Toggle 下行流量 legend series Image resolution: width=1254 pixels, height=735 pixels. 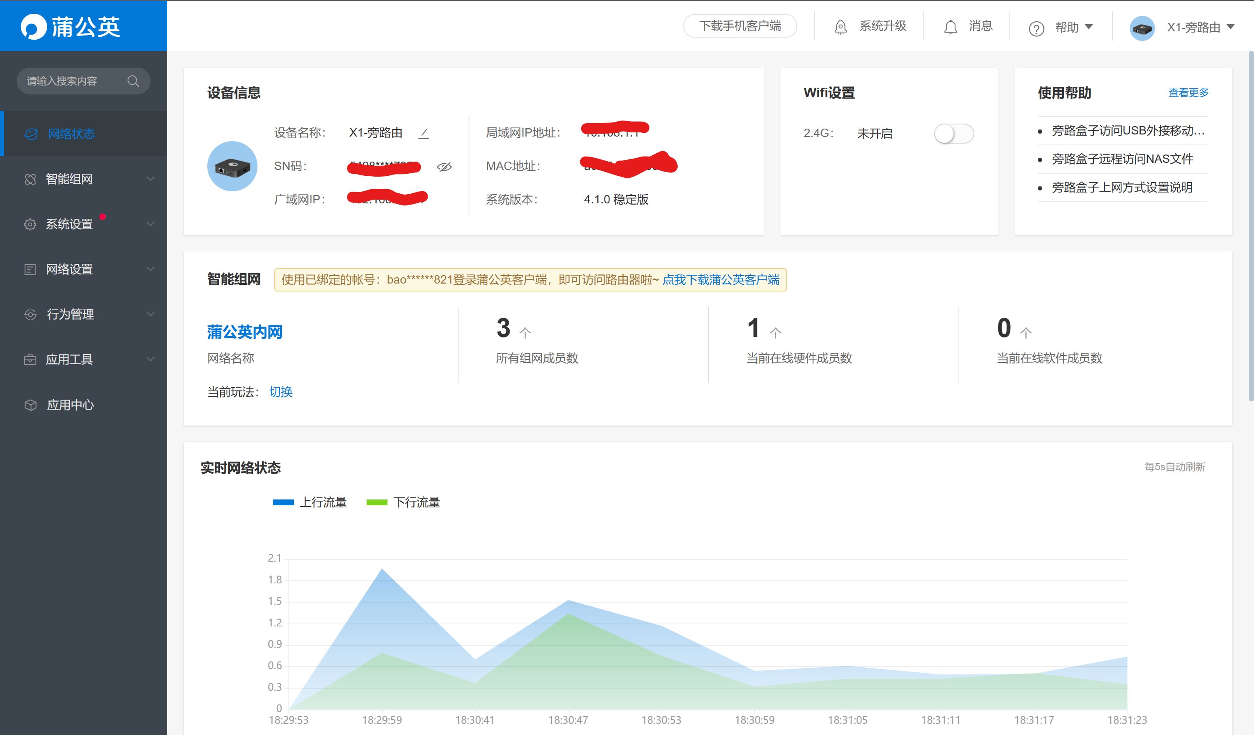pyautogui.click(x=403, y=502)
